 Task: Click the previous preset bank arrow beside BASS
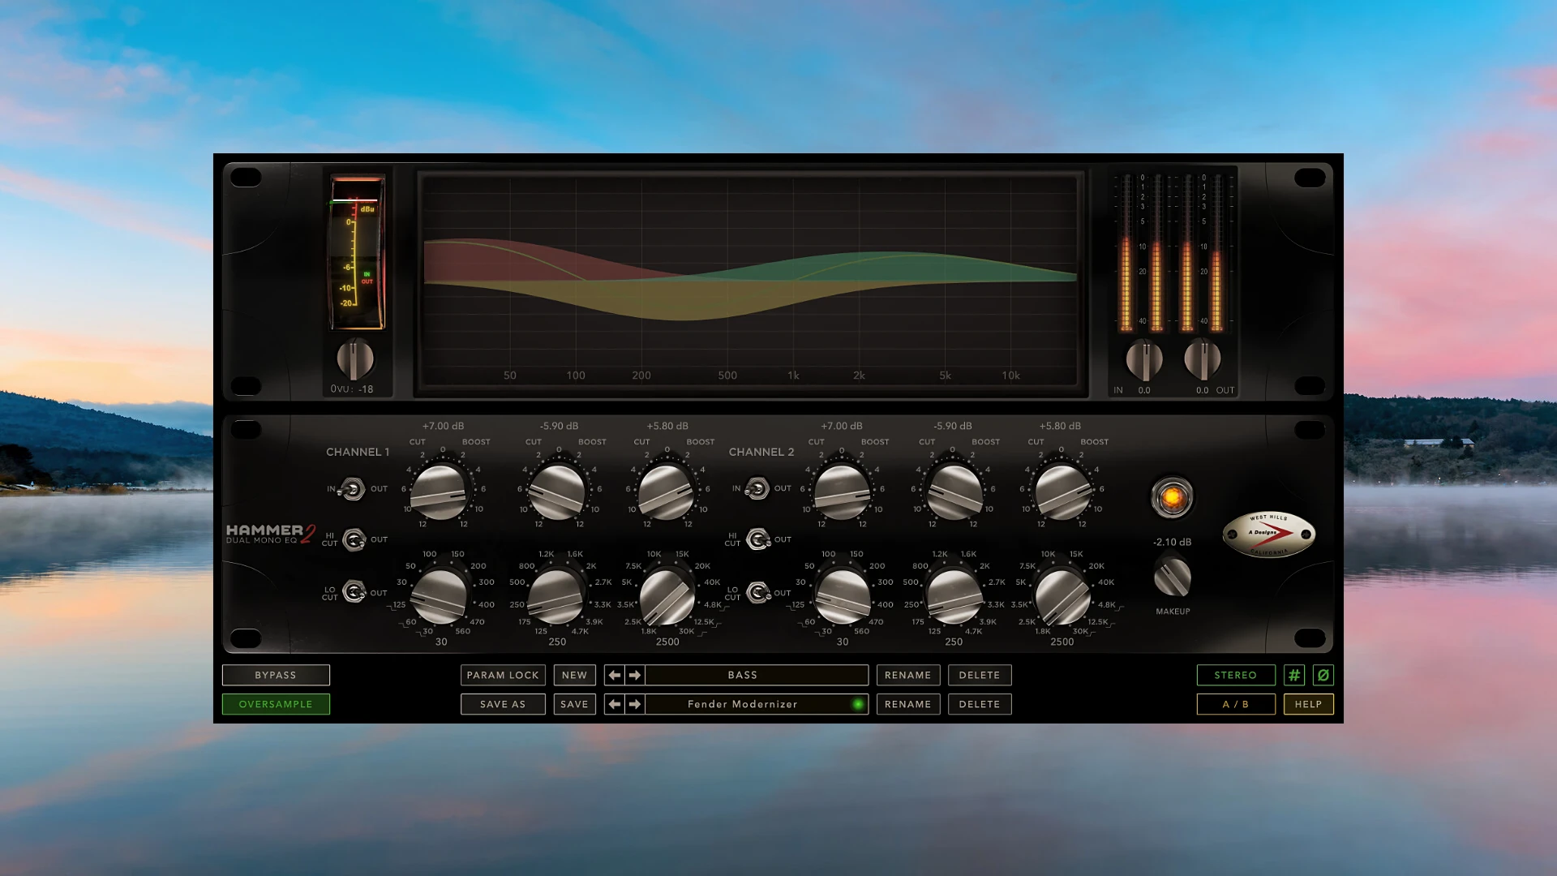click(x=615, y=675)
